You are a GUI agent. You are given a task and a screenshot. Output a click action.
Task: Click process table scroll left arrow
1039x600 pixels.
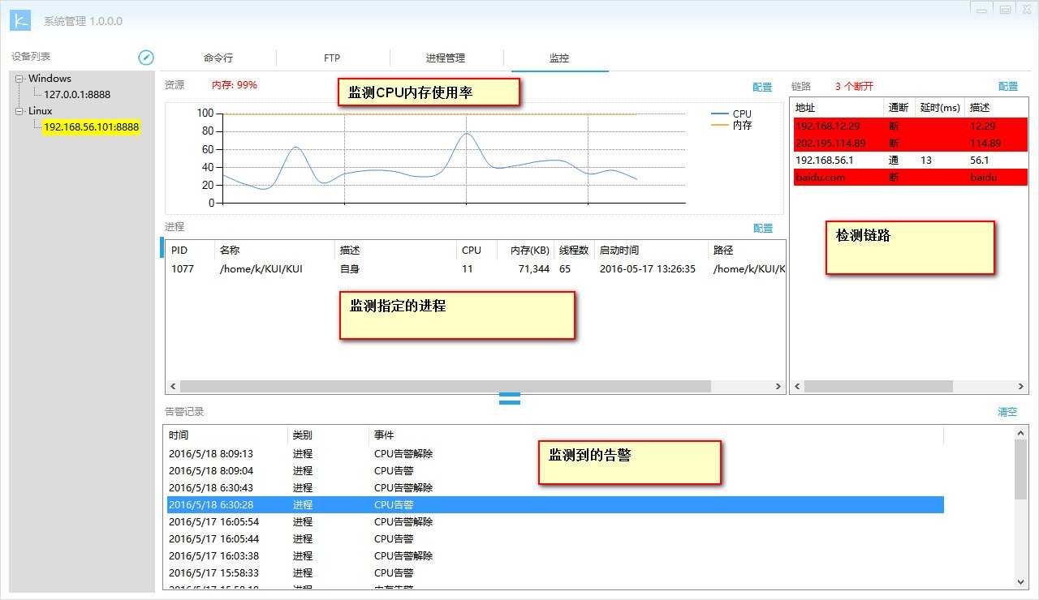[x=172, y=387]
